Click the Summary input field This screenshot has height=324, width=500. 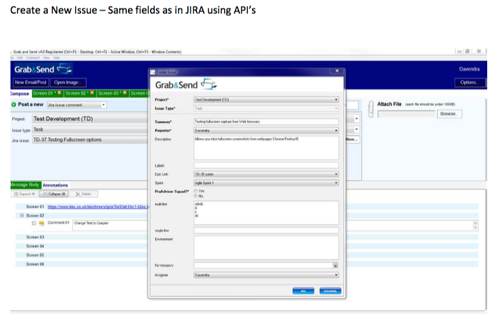coord(266,122)
